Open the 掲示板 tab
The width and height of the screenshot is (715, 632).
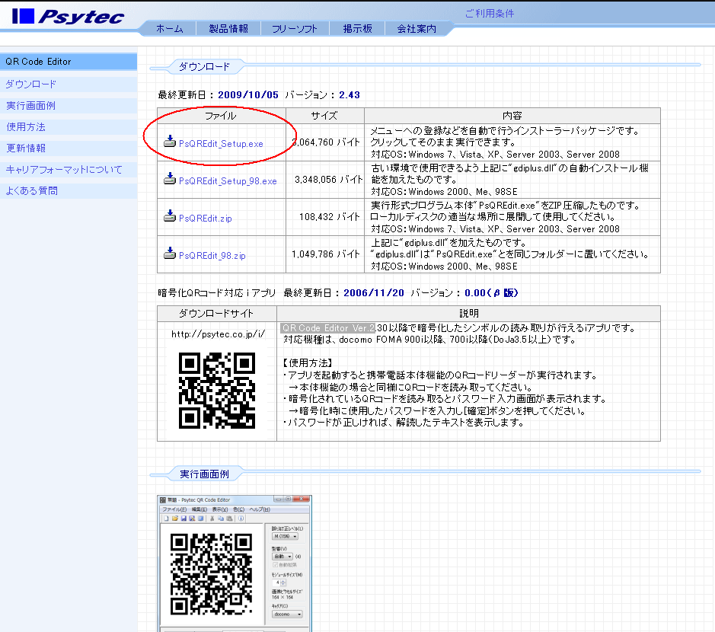click(358, 29)
